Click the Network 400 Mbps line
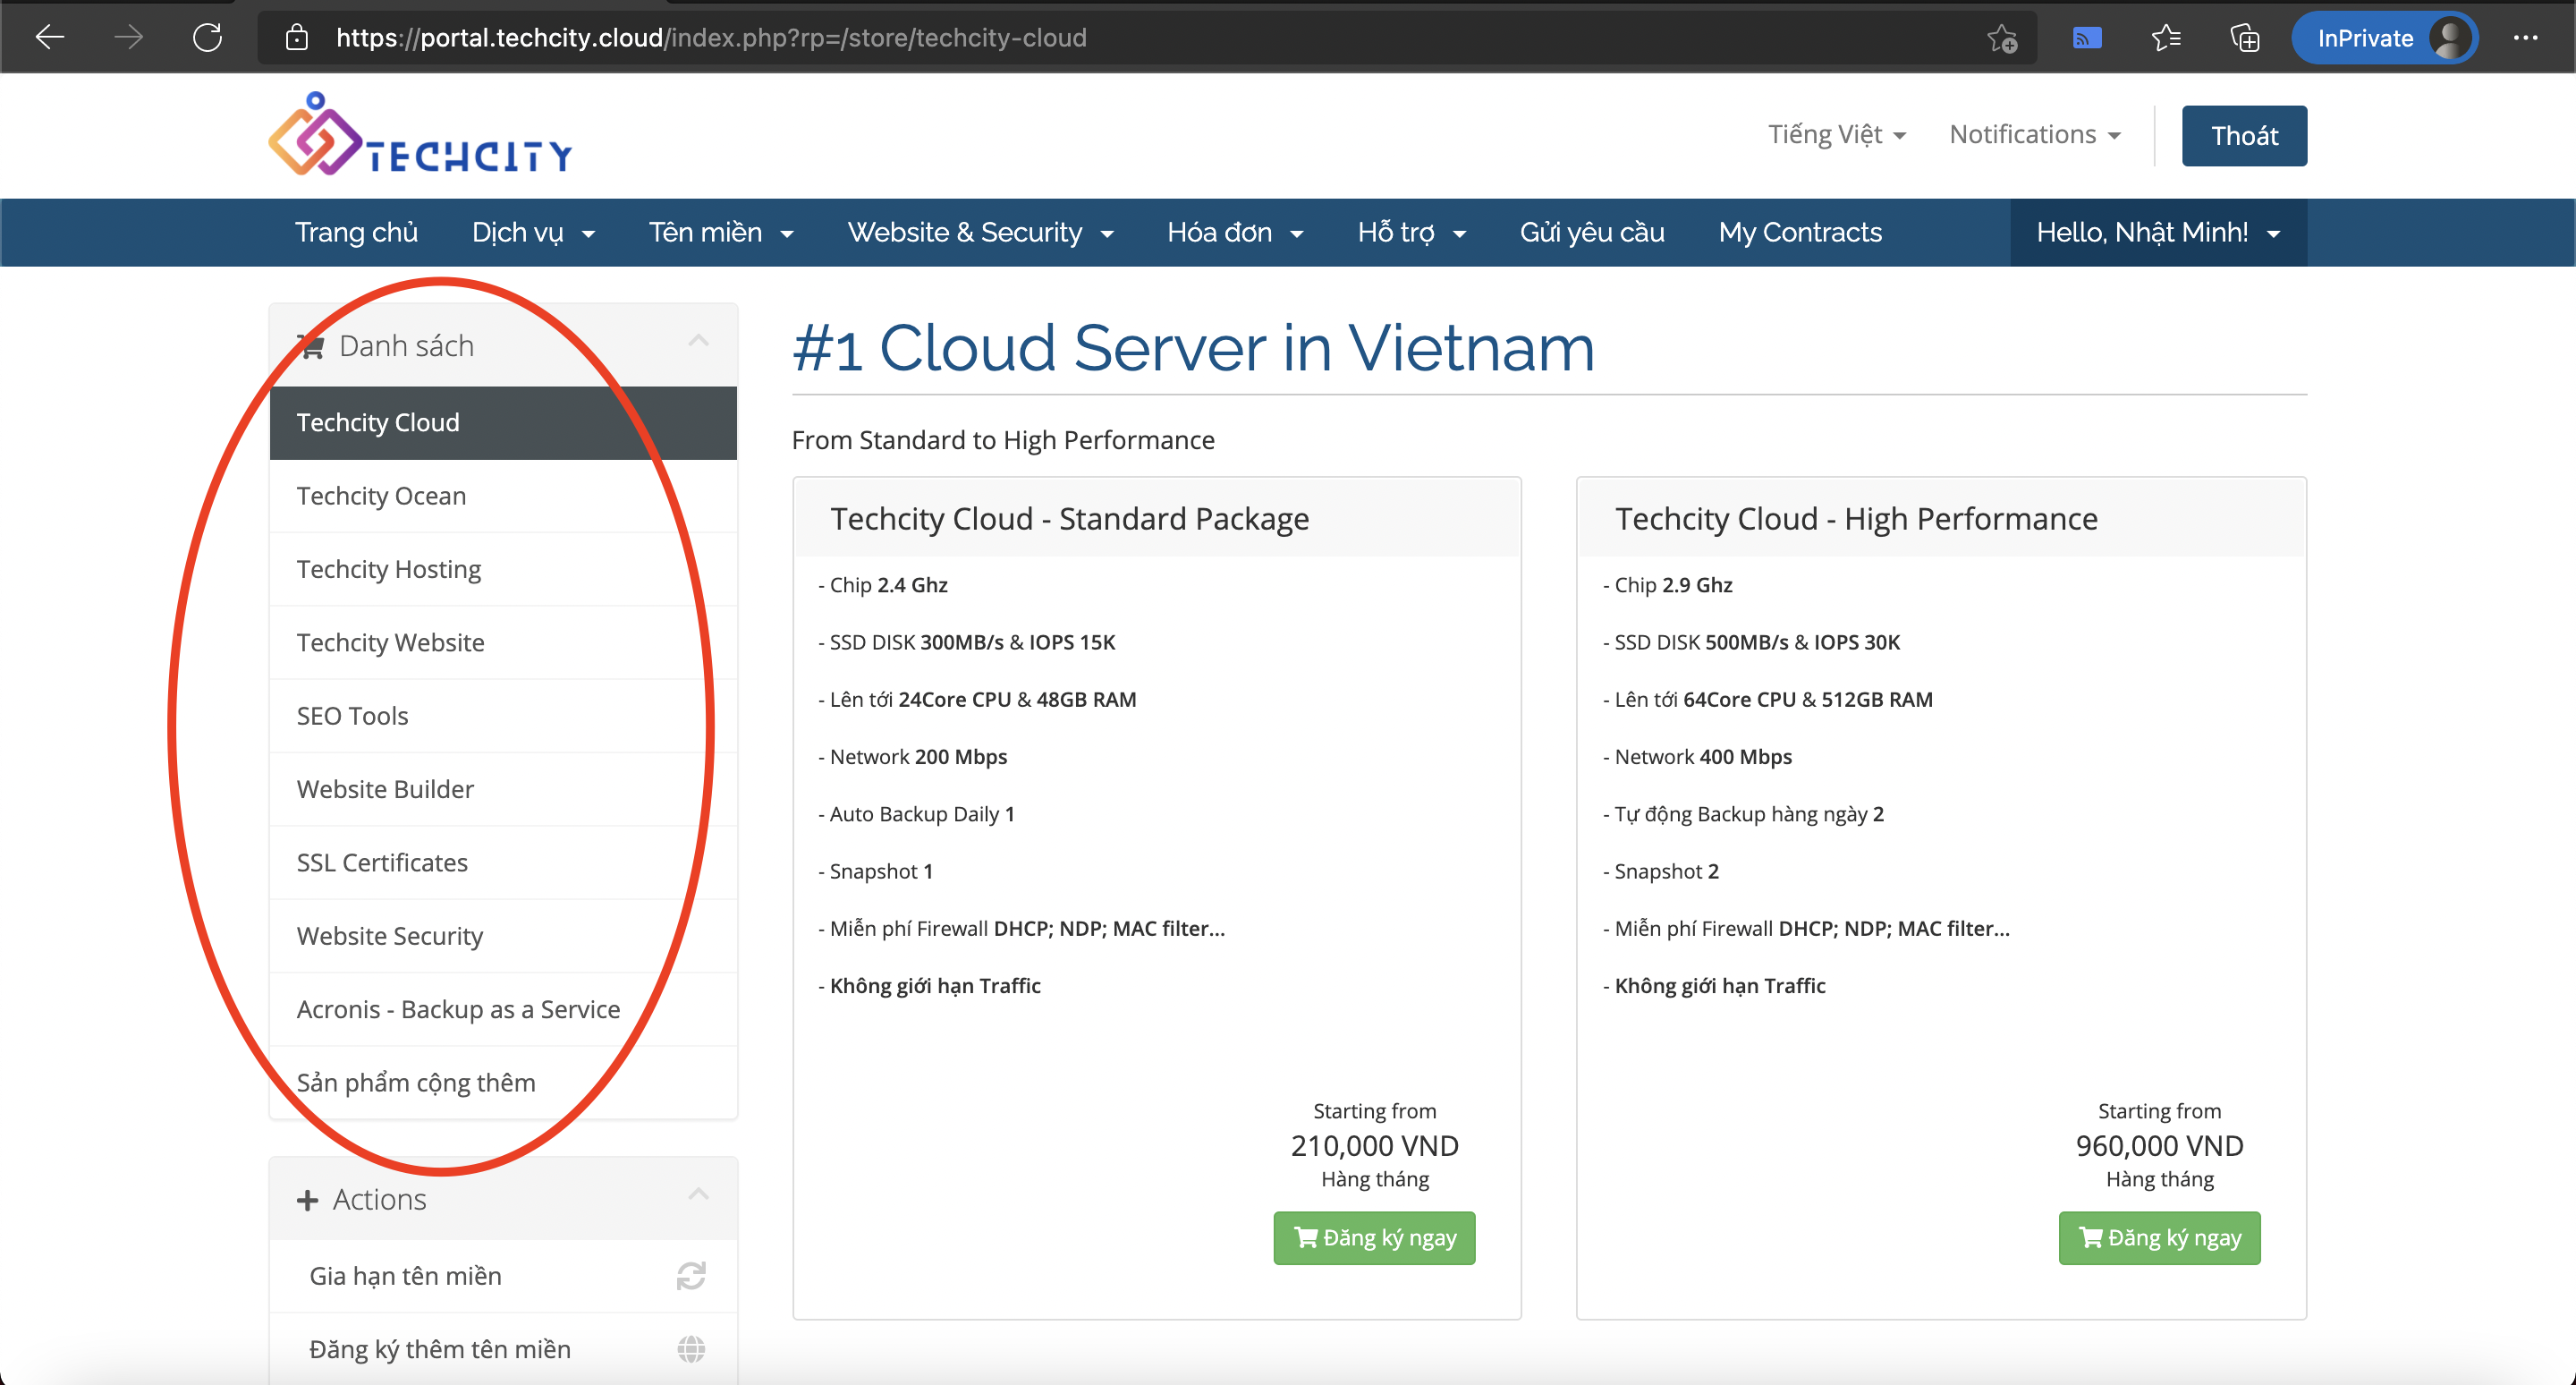 (1697, 757)
